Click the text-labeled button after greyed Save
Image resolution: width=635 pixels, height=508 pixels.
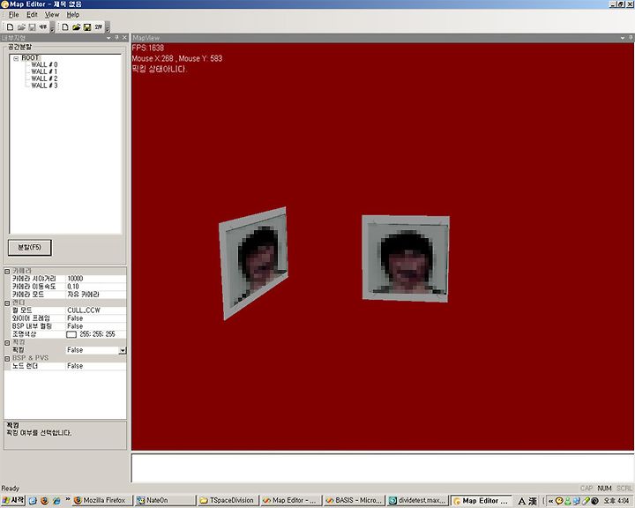43,27
